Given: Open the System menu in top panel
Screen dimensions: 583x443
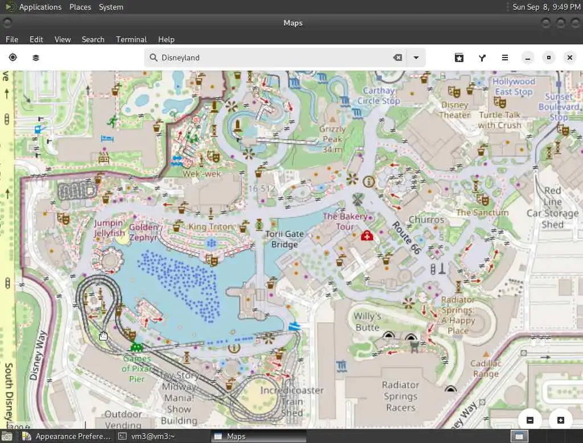Looking at the screenshot, I should [x=111, y=7].
